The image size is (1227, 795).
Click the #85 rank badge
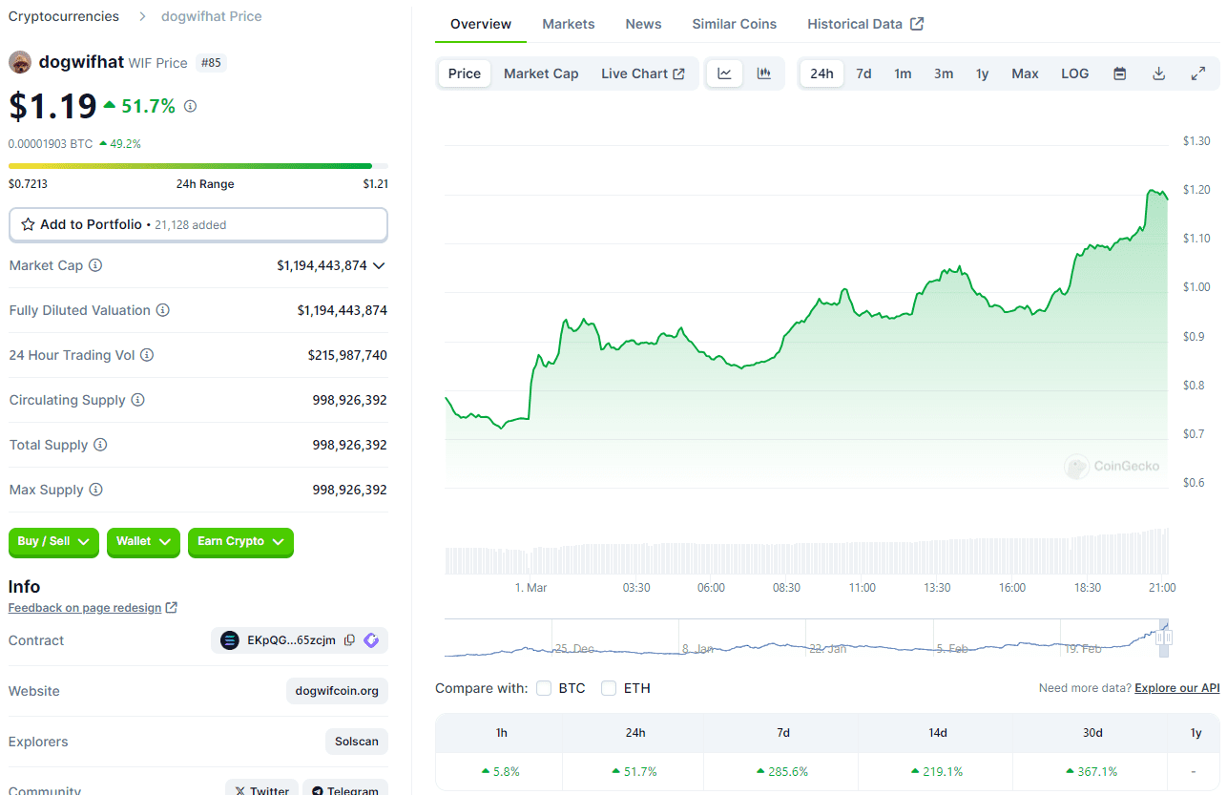[x=211, y=63]
